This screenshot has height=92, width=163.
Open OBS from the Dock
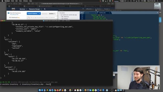point(112,90)
